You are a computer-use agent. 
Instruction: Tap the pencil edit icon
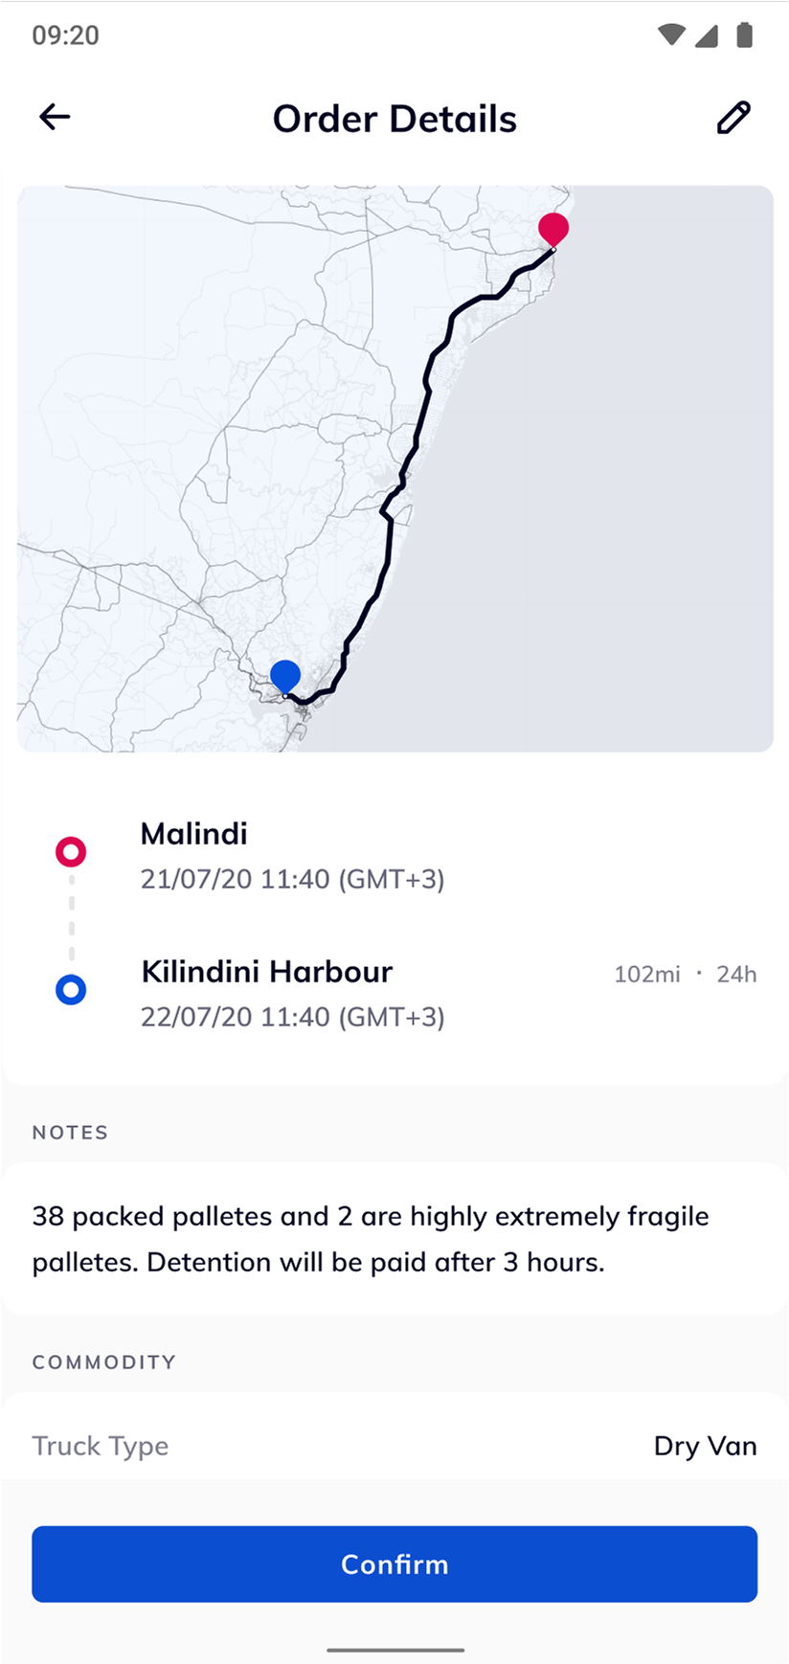[x=733, y=118]
